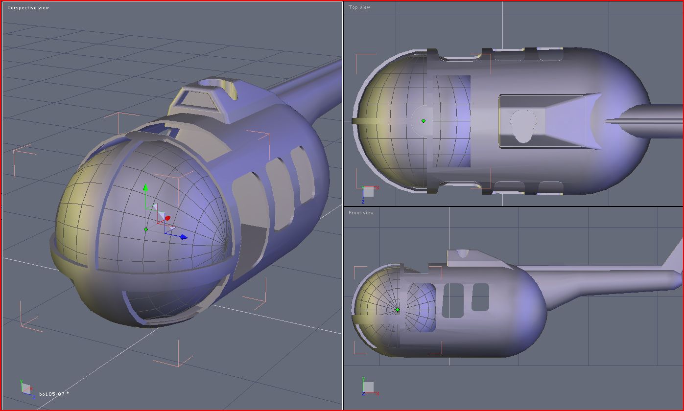
Task: Select the red X-axis handle of the gizmo
Action: (x=167, y=218)
